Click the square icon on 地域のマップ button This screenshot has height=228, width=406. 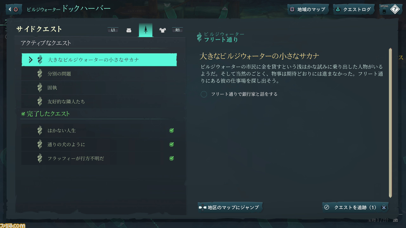coord(292,9)
